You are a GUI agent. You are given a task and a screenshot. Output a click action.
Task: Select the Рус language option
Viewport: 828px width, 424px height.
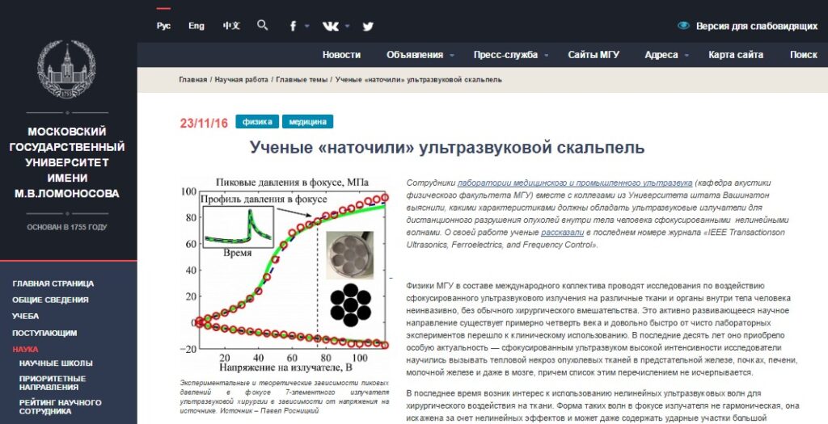click(163, 26)
